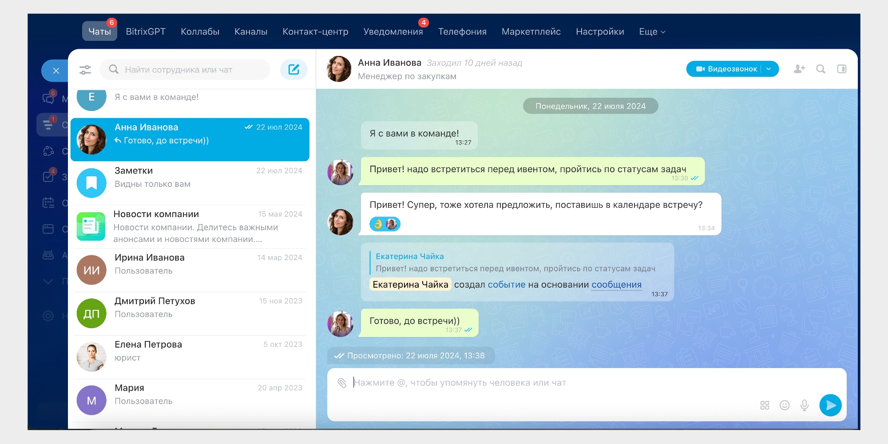Open the search icon in chat header
The height and width of the screenshot is (444, 888).
pos(821,69)
